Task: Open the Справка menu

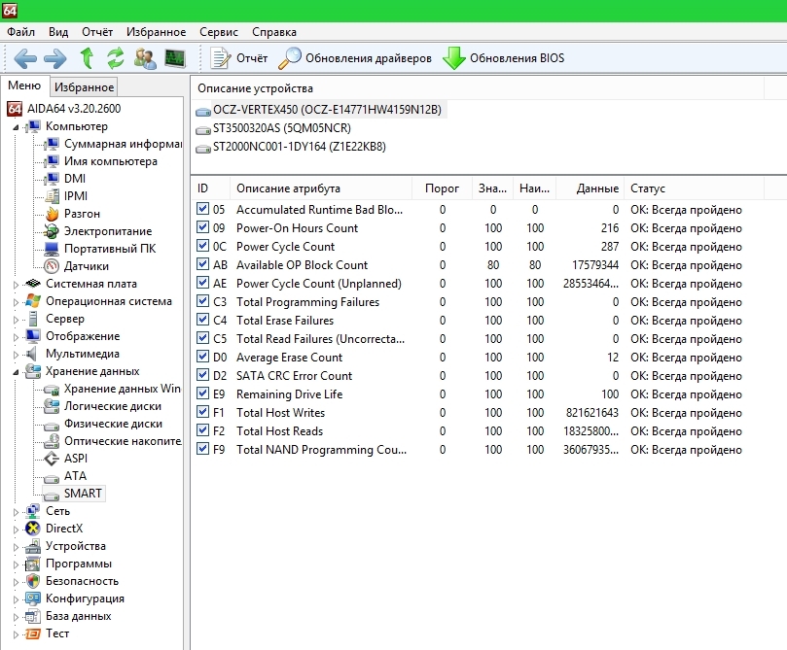Action: [274, 32]
